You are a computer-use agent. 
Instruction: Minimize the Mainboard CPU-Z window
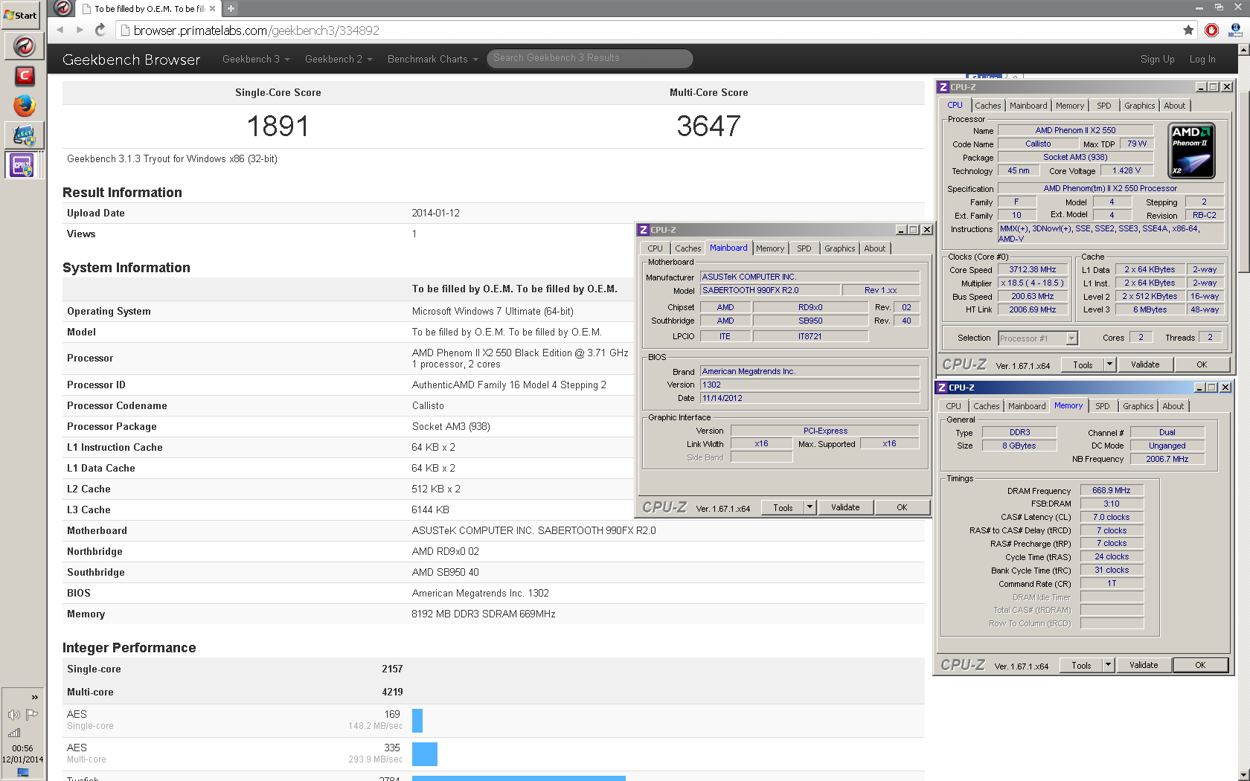901,230
